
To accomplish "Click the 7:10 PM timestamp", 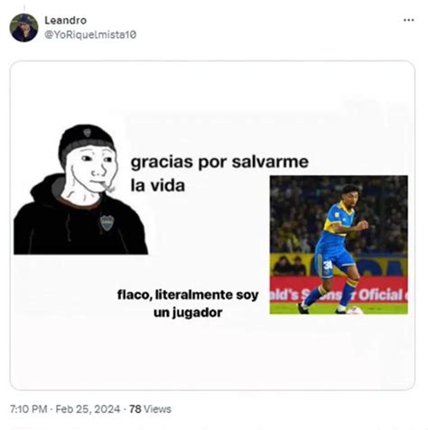I will click(29, 409).
